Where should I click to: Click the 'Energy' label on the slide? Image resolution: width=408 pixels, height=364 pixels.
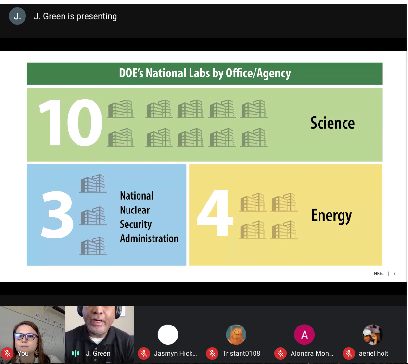tap(331, 216)
